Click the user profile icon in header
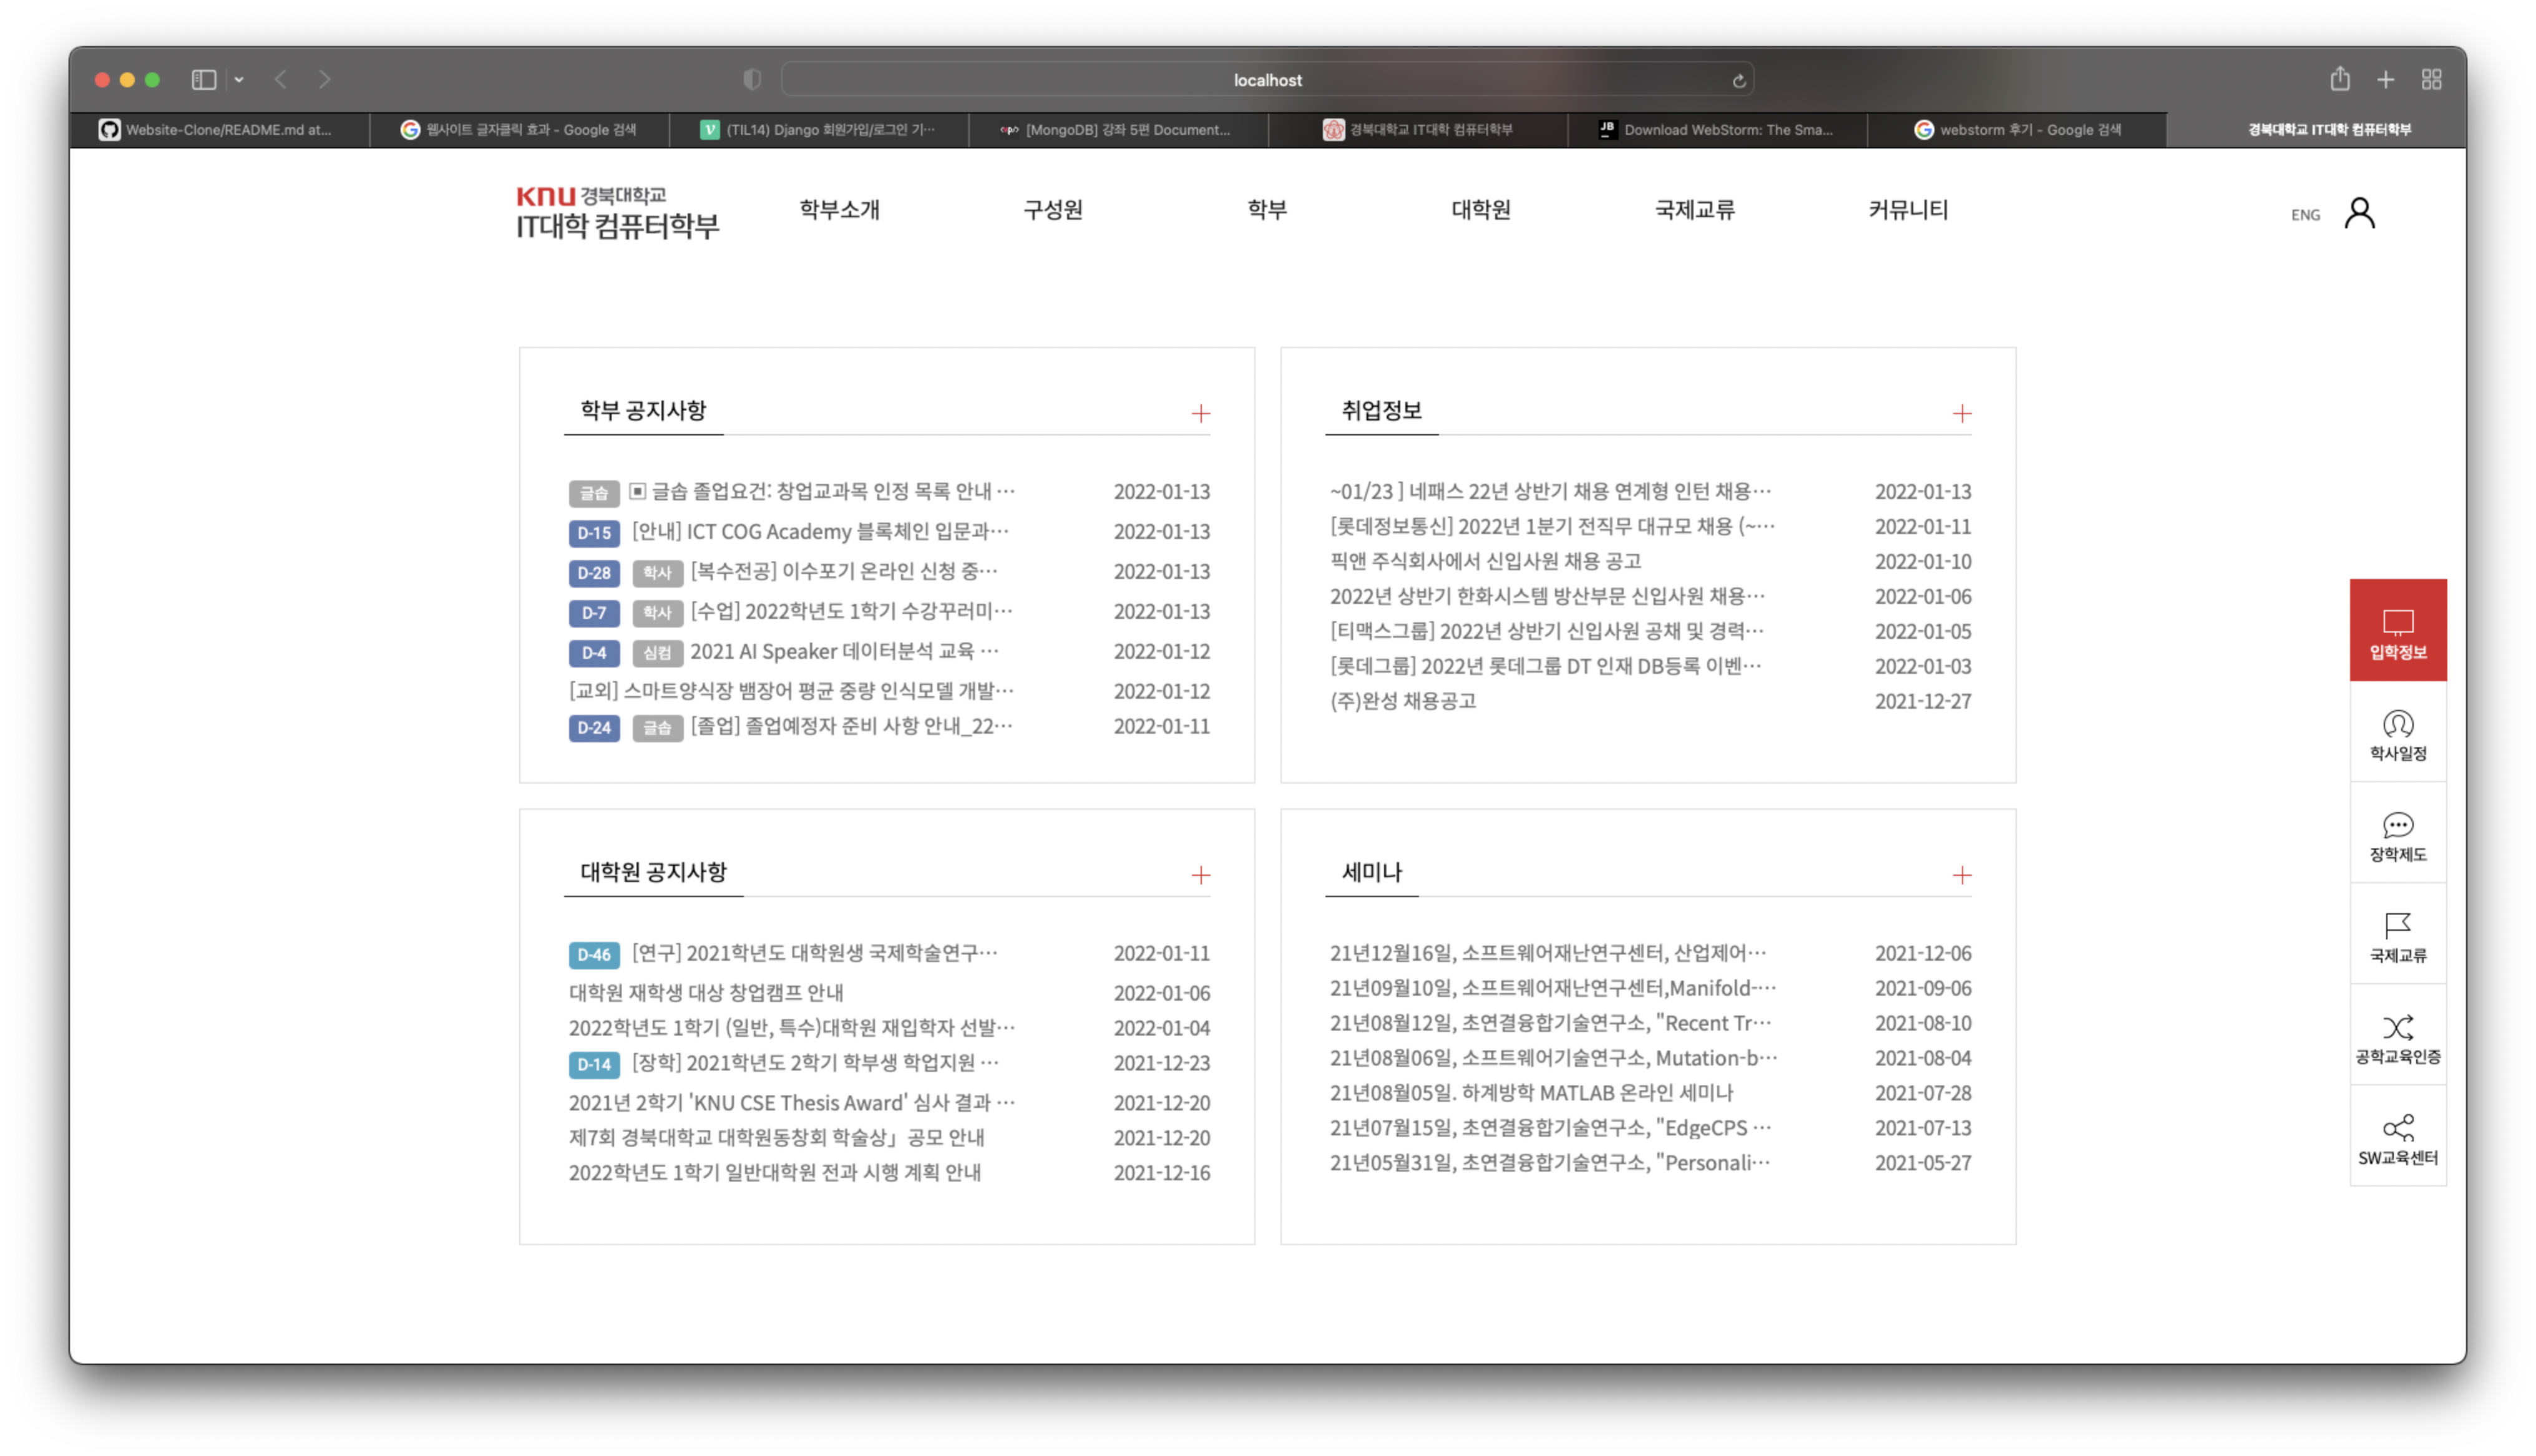The width and height of the screenshot is (2536, 1456). pos(2359,213)
